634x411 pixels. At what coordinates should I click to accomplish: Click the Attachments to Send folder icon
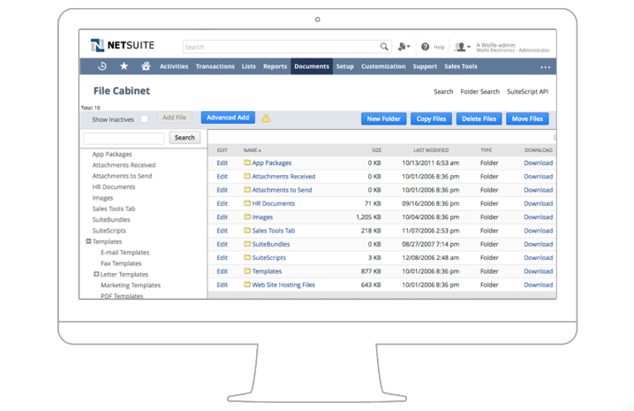(247, 189)
